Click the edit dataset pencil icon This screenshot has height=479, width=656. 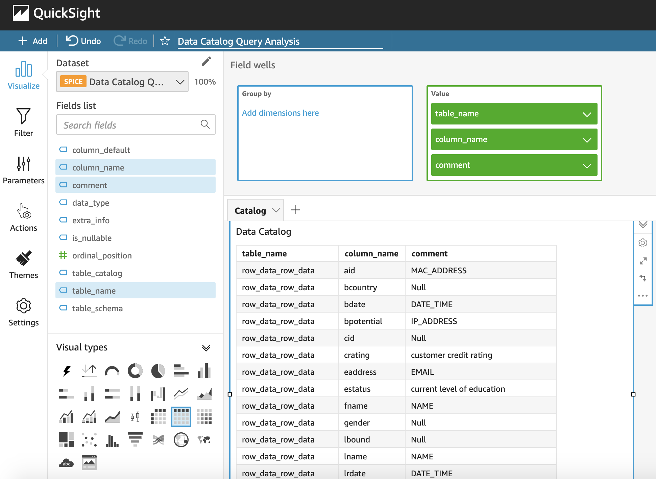click(x=206, y=61)
